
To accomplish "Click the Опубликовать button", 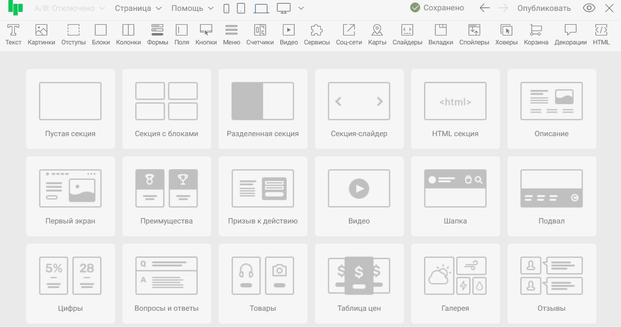I will click(544, 8).
